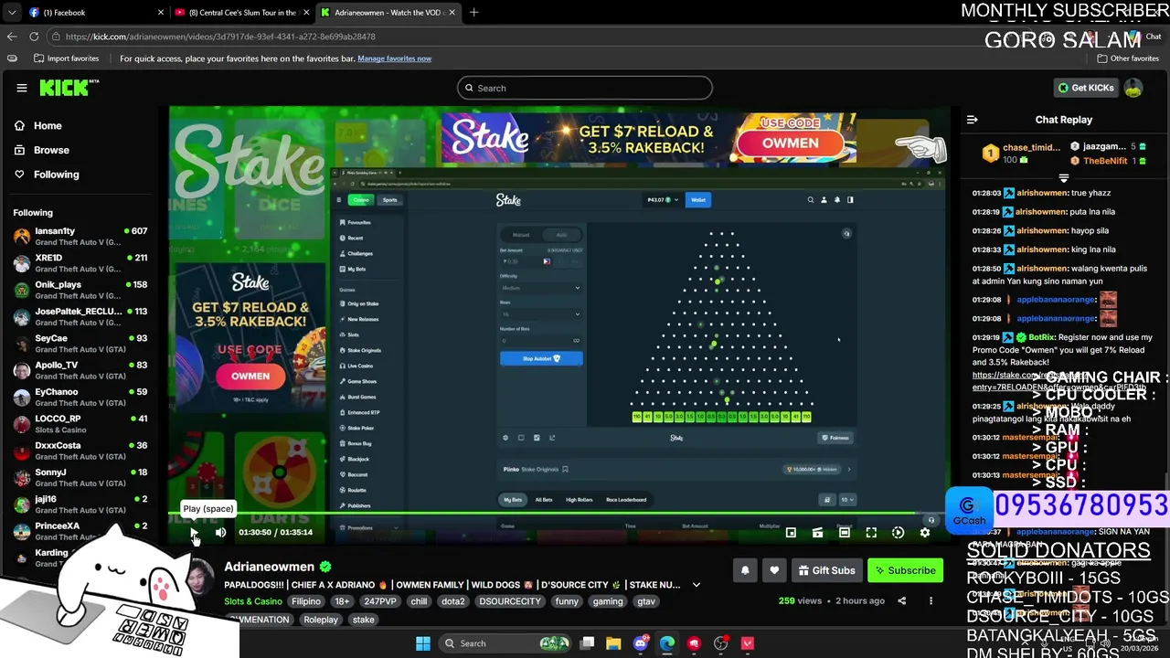Click Import favorites in favorites bar
The width and height of the screenshot is (1170, 658).
pyautogui.click(x=66, y=58)
